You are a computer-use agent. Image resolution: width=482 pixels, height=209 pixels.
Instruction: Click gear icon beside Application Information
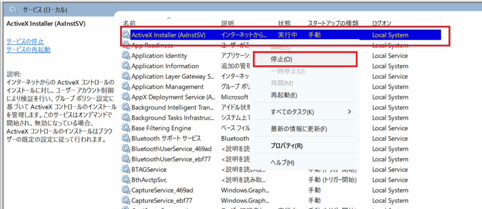[126, 66]
